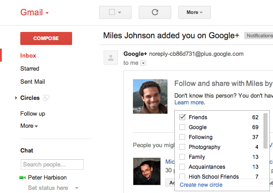Open the select dropdown arrow beside the toolbar checkbox
Screen dimensions: 273x193
(x=120, y=13)
